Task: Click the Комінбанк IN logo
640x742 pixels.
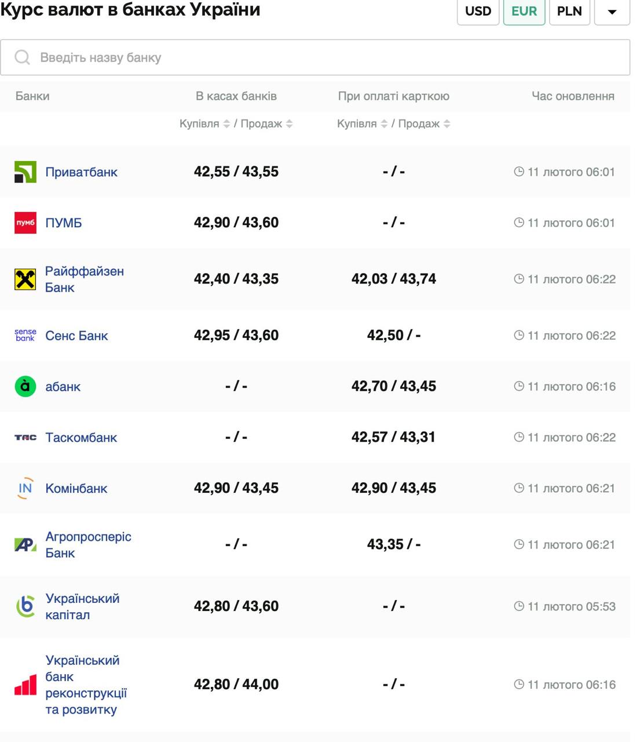Action: (25, 488)
